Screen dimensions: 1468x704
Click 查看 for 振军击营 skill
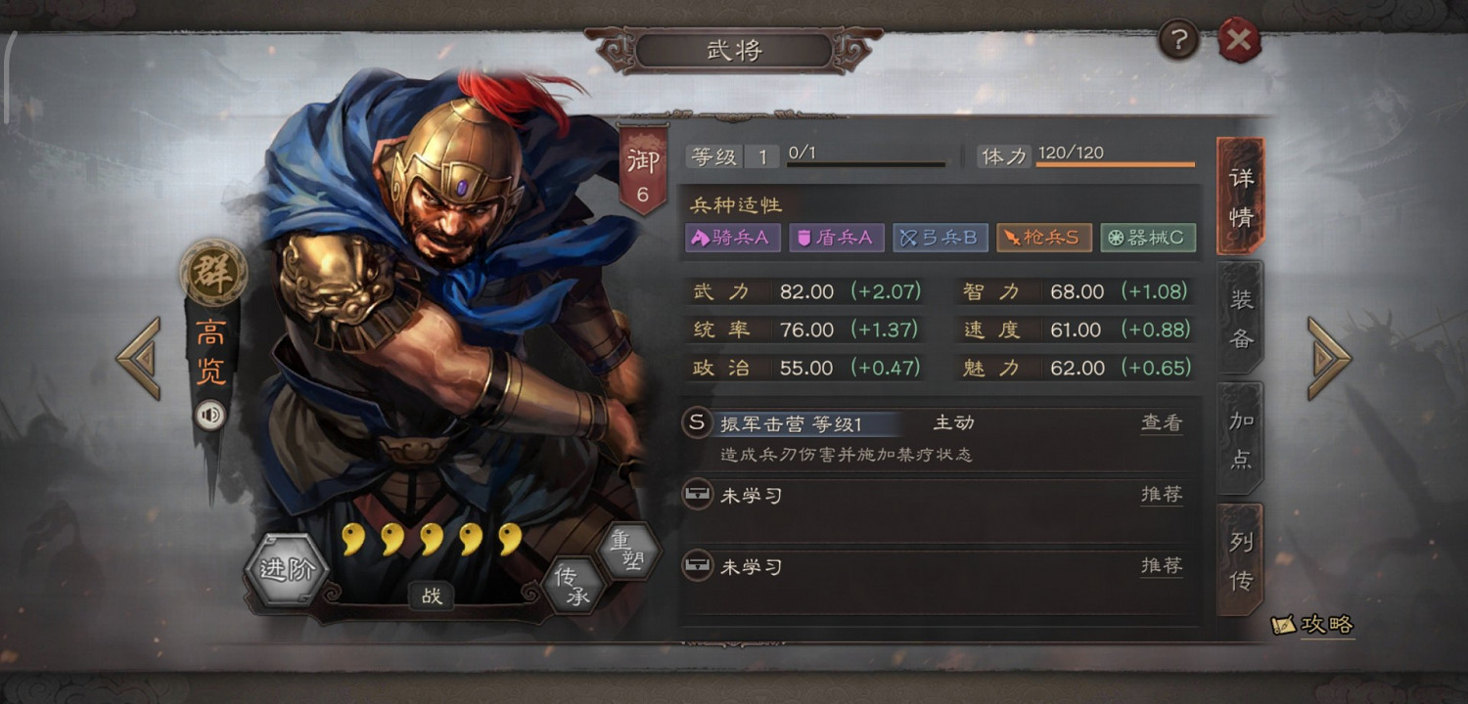(1162, 423)
